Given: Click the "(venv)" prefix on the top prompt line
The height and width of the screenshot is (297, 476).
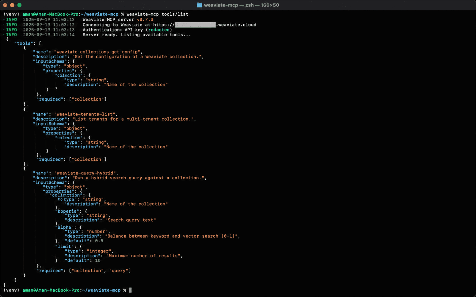Looking at the screenshot, I should [x=12, y=14].
